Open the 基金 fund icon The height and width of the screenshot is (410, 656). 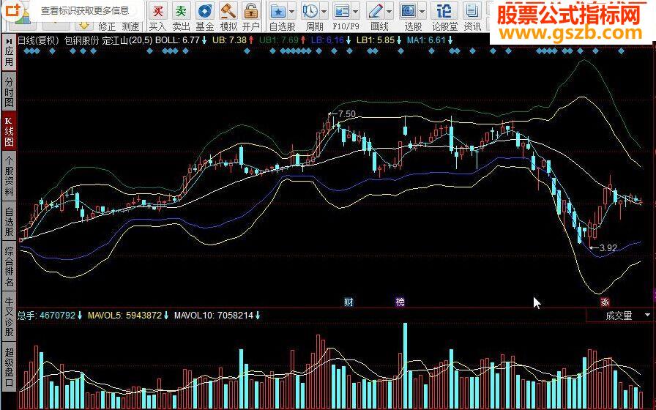click(205, 11)
